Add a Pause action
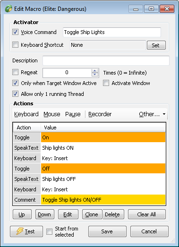 [73, 114]
